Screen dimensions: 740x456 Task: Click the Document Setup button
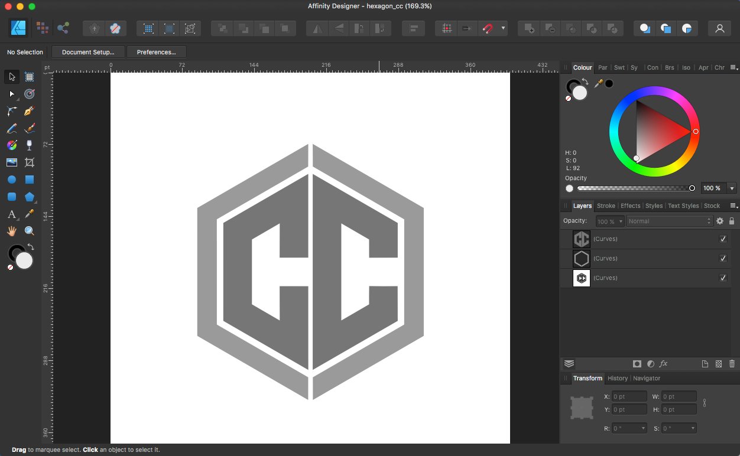pyautogui.click(x=87, y=52)
